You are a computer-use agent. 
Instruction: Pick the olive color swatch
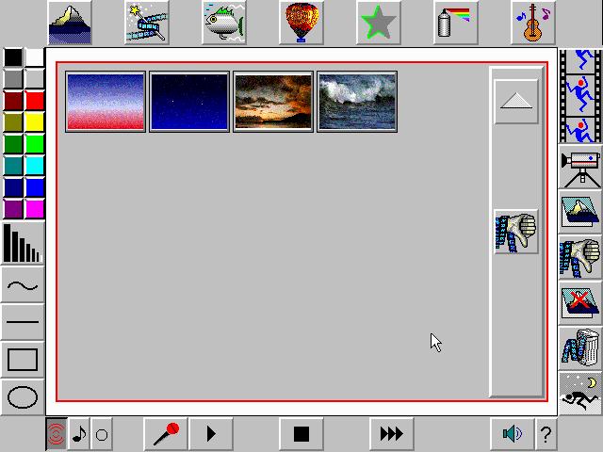13,122
